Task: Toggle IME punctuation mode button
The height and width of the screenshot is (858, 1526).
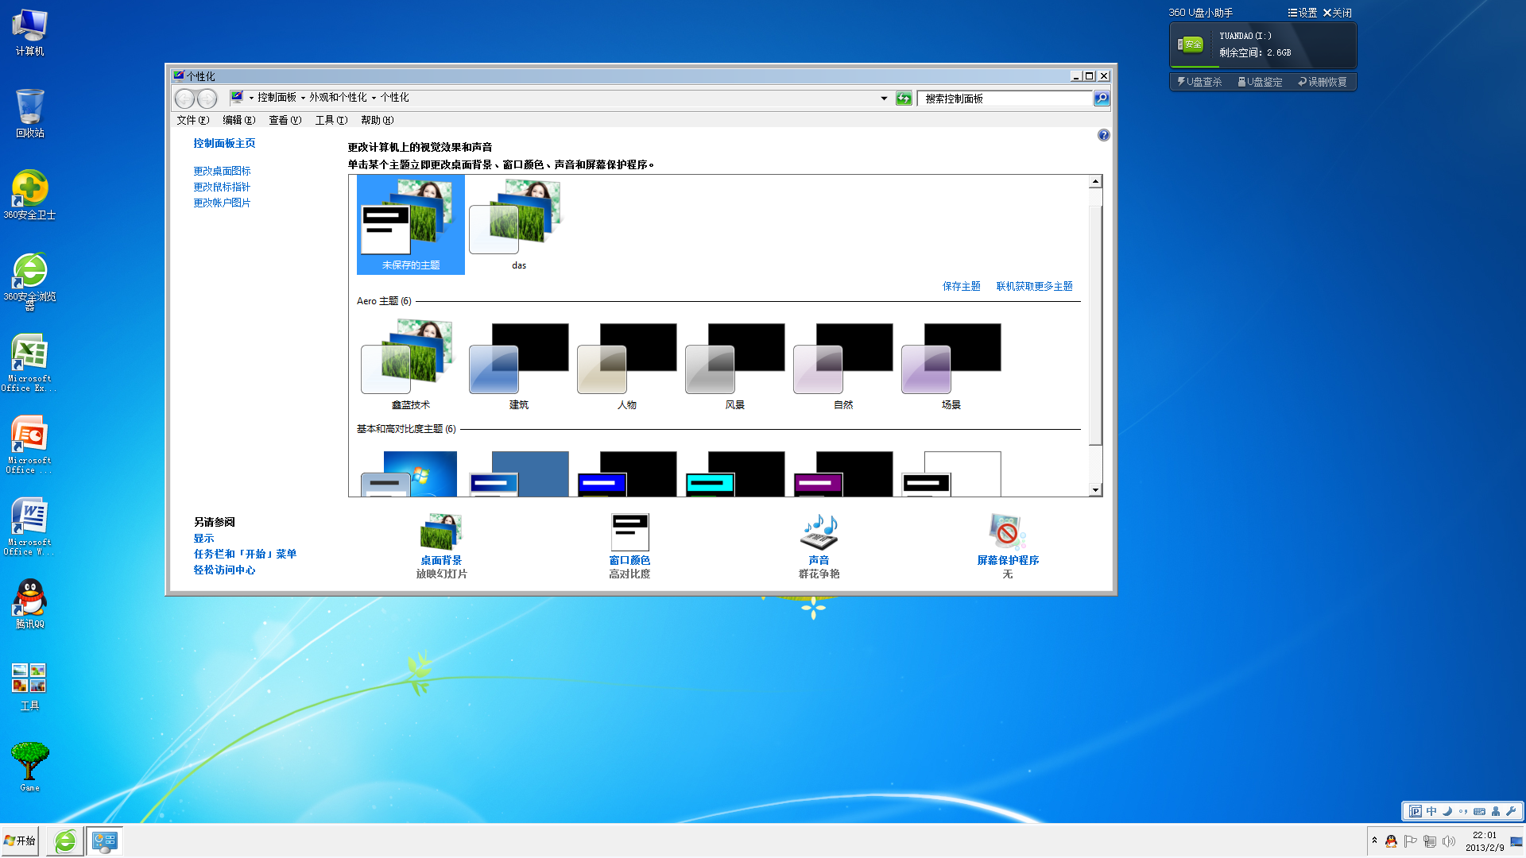Action: point(1463,811)
